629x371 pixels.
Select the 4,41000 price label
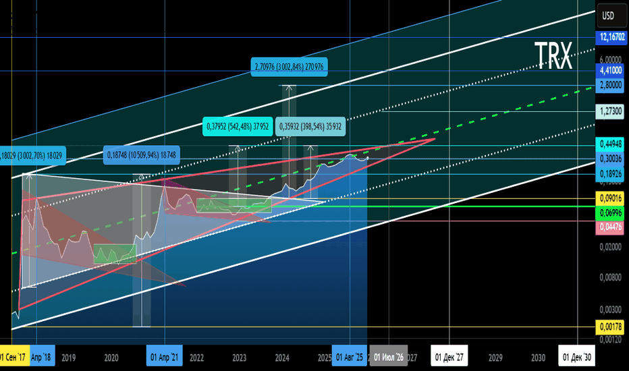[x=611, y=71]
